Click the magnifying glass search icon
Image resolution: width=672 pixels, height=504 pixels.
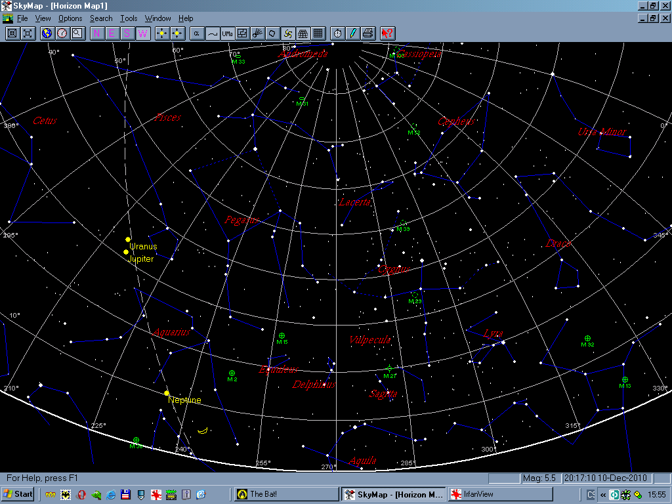click(x=77, y=33)
